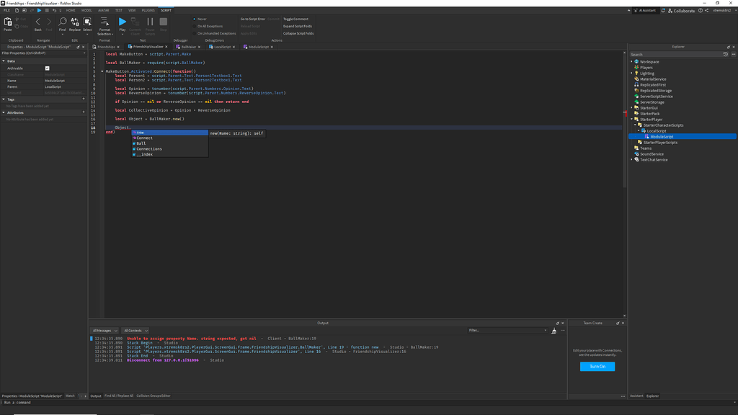Check the Archivable checkbox in Properties
Screen dimensions: 738x415
tap(48, 68)
